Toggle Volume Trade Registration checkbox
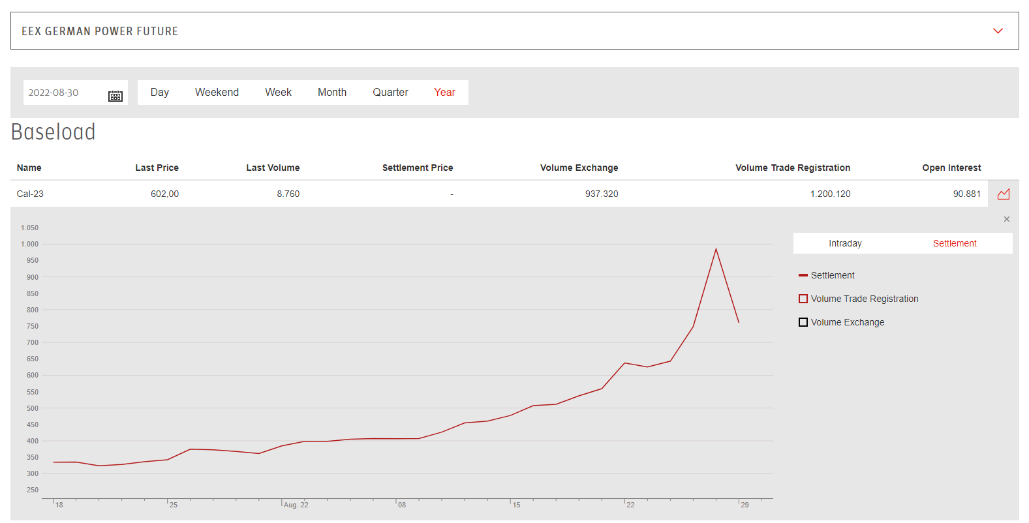Viewport: 1029px width, 523px height. (803, 299)
